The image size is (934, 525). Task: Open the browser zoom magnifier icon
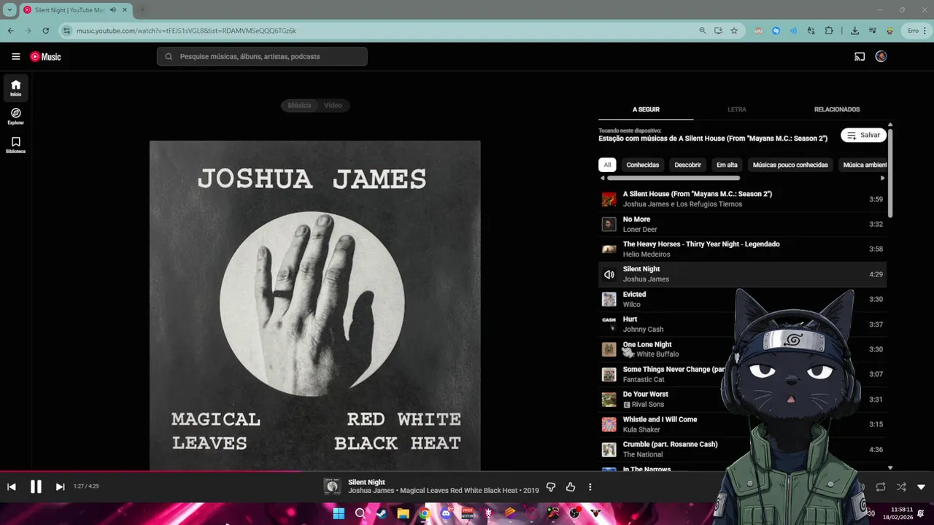coord(703,31)
